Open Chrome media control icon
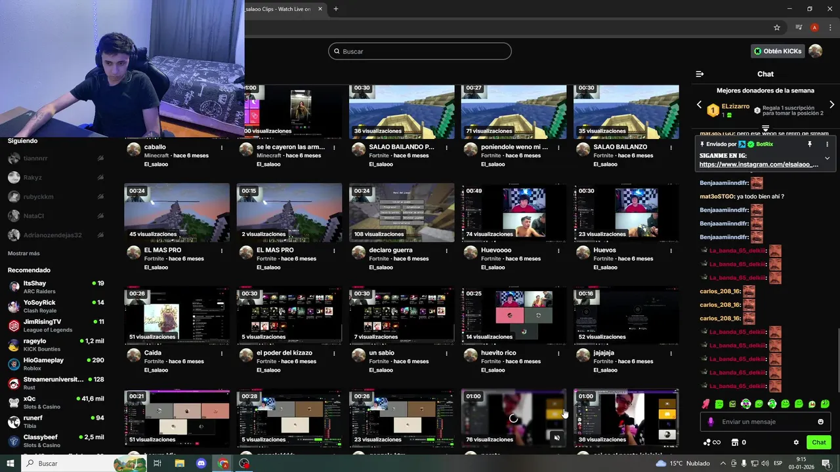Image resolution: width=840 pixels, height=472 pixels. point(799,28)
